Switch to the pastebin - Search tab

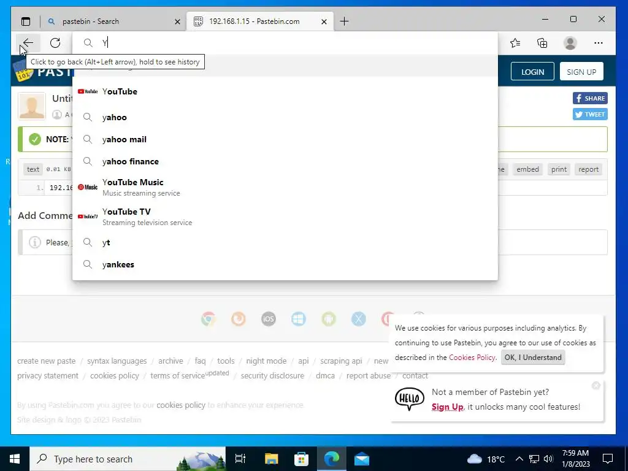coord(114,21)
